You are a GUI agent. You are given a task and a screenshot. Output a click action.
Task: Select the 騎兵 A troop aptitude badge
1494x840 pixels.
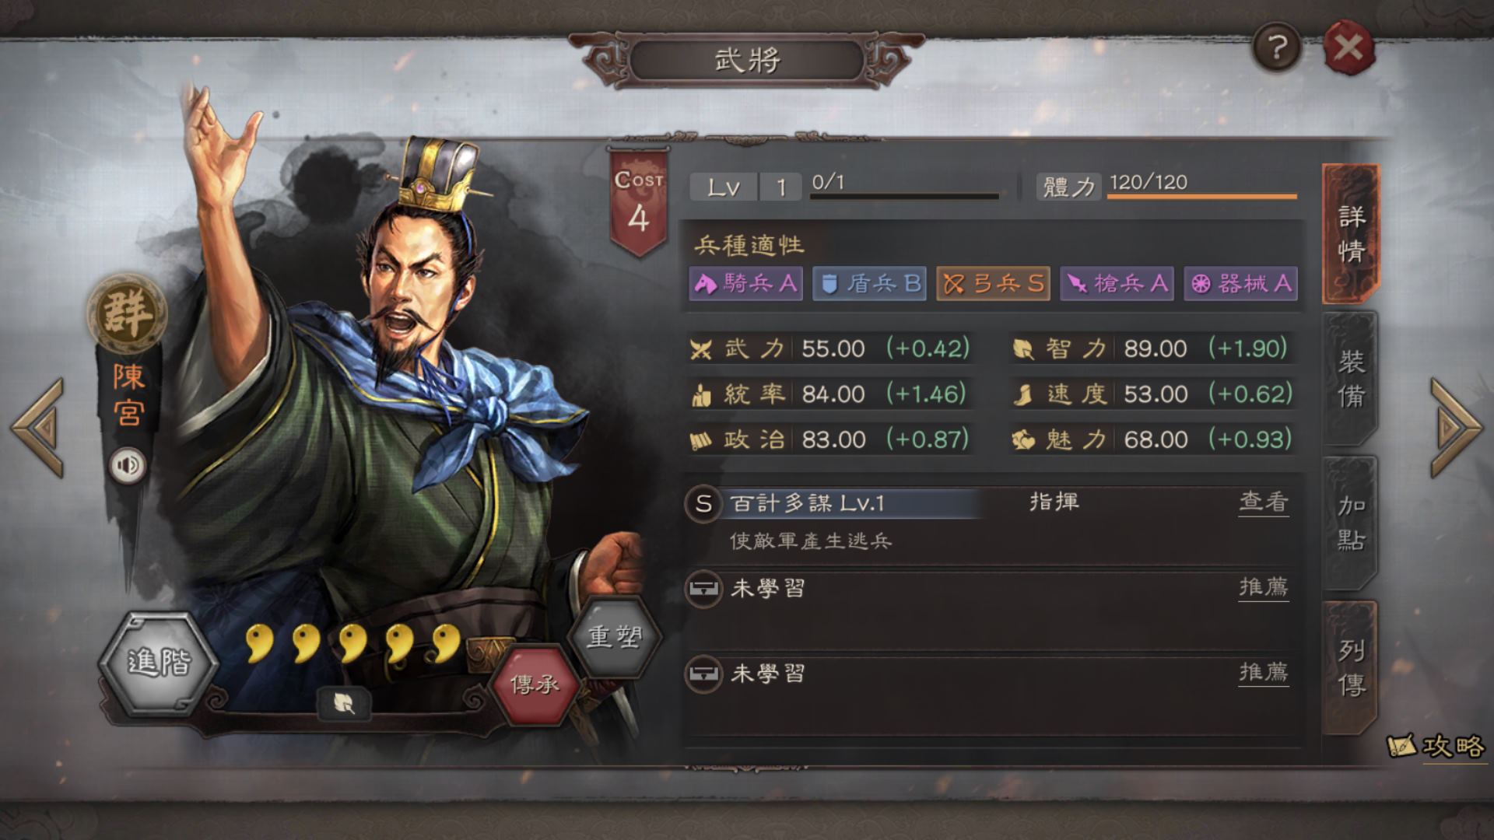tap(745, 284)
